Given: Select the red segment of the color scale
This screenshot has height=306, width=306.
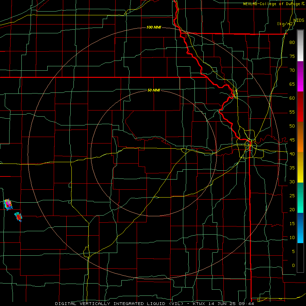Looking at the screenshot, I should [300, 106].
